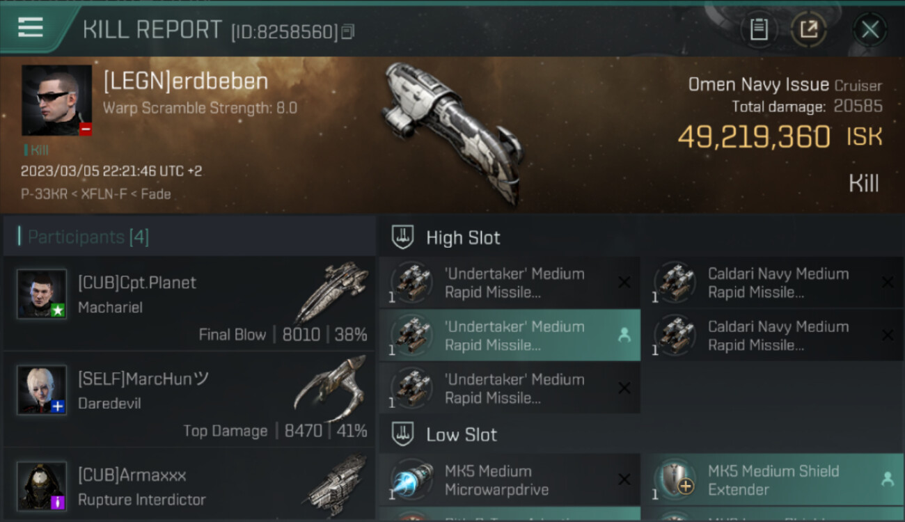
Task: Click the Machariel ship icon
Action: (x=331, y=292)
